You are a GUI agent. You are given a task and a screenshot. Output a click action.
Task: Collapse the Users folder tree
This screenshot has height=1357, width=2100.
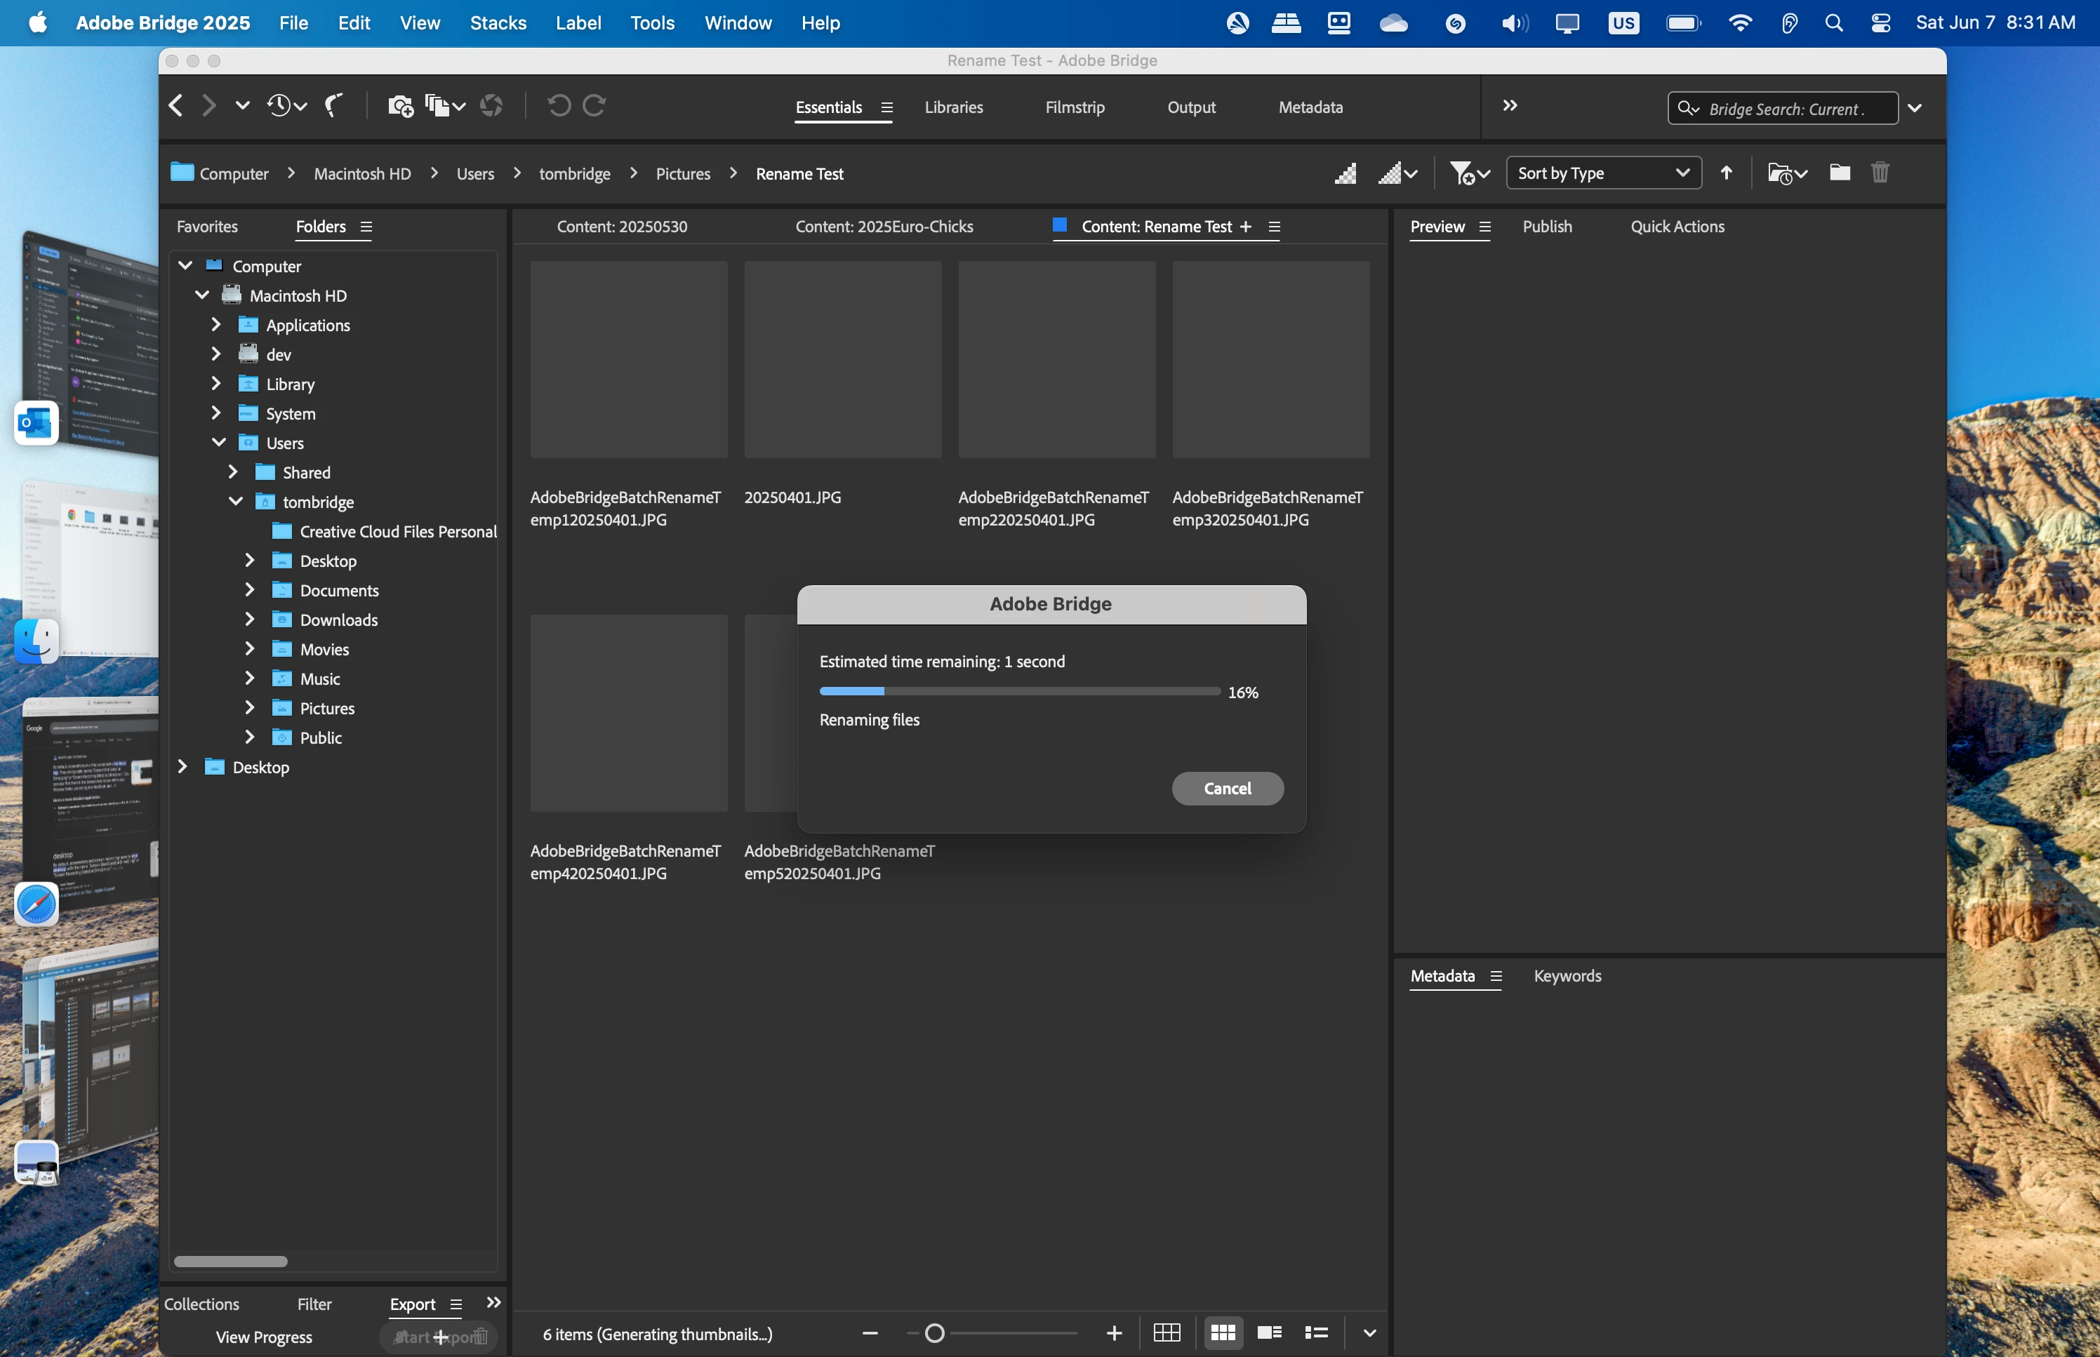[x=218, y=442]
